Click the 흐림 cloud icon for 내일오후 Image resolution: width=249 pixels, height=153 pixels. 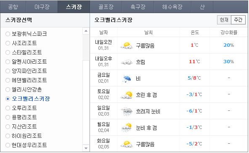click(x=127, y=62)
